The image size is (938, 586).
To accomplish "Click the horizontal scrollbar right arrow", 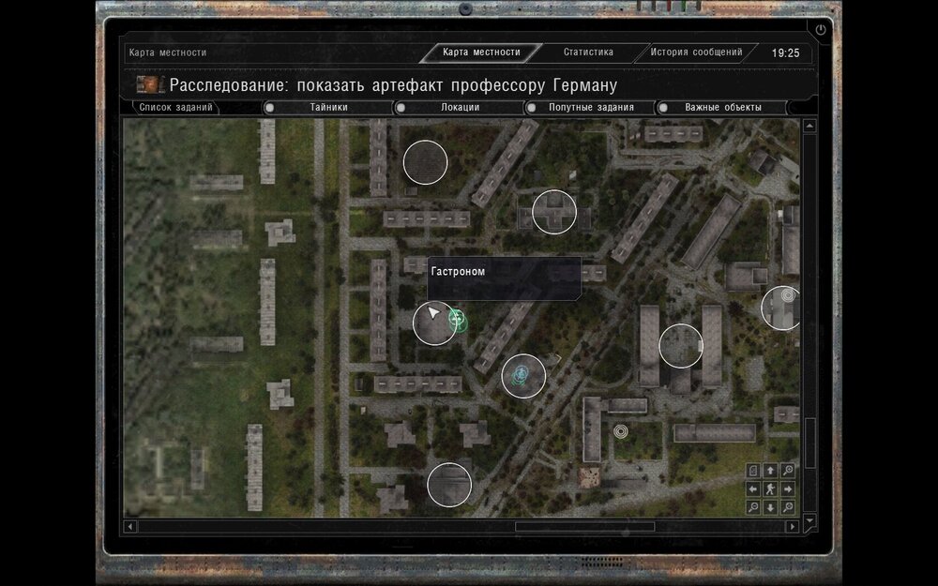I will click(x=792, y=526).
